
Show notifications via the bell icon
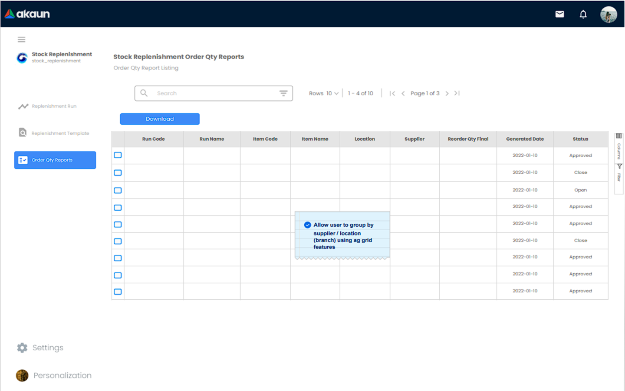tap(583, 14)
